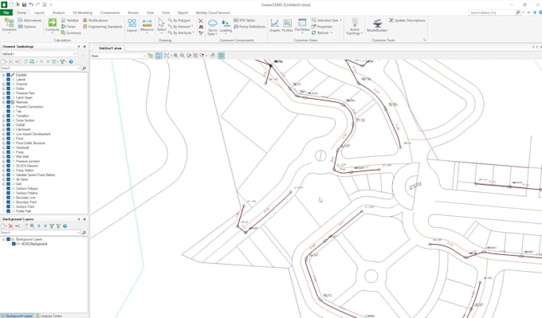This screenshot has height=318, width=542.
Task: Open the Components ribbon tab
Action: coord(110,13)
